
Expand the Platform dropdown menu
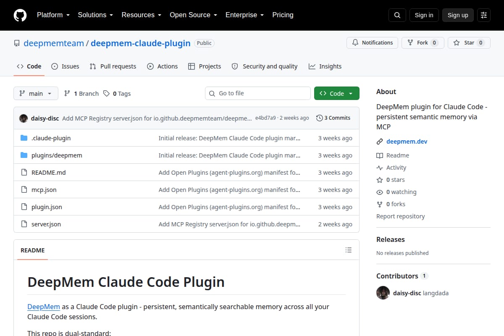(53, 15)
